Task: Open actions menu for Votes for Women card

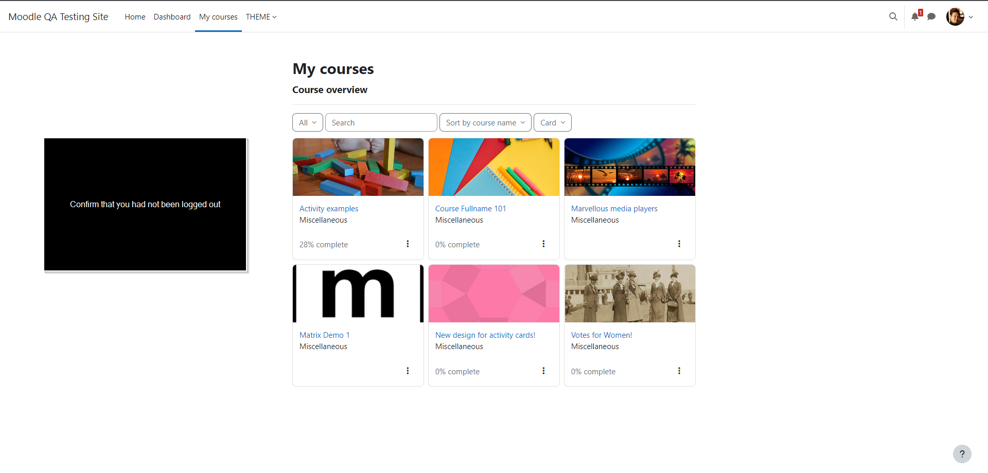Action: 679,371
